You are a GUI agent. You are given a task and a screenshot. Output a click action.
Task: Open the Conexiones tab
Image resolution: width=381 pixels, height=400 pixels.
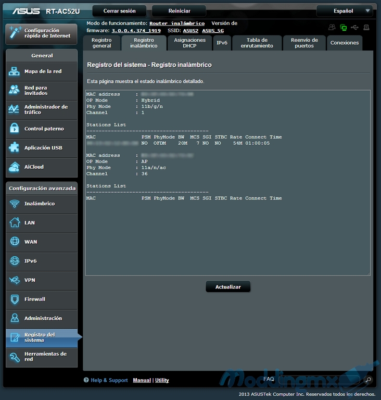(x=345, y=43)
